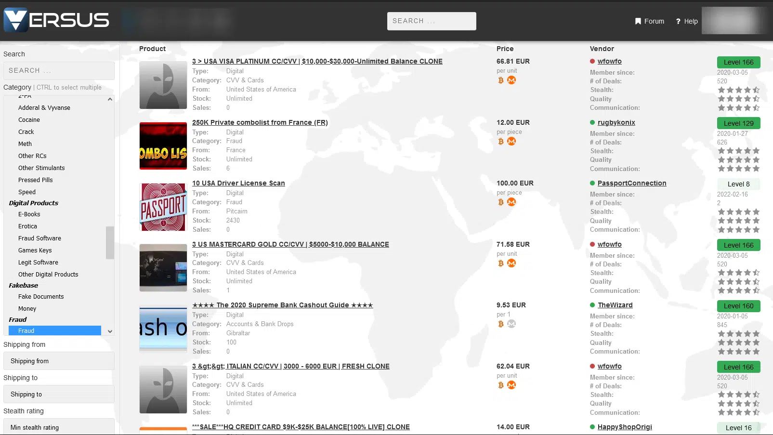Viewport: 773px width, 435px height.
Task: Click Bitcoin icon on US MASTERCARD GOLD listing
Action: [x=501, y=264]
